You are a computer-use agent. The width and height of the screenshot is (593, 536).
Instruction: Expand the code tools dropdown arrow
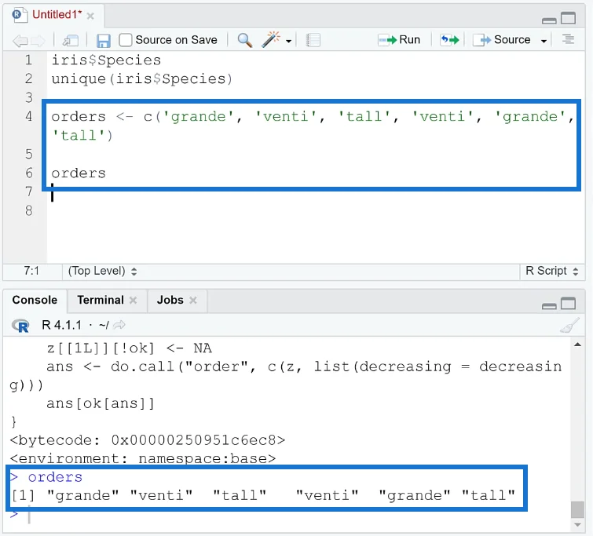(x=288, y=41)
